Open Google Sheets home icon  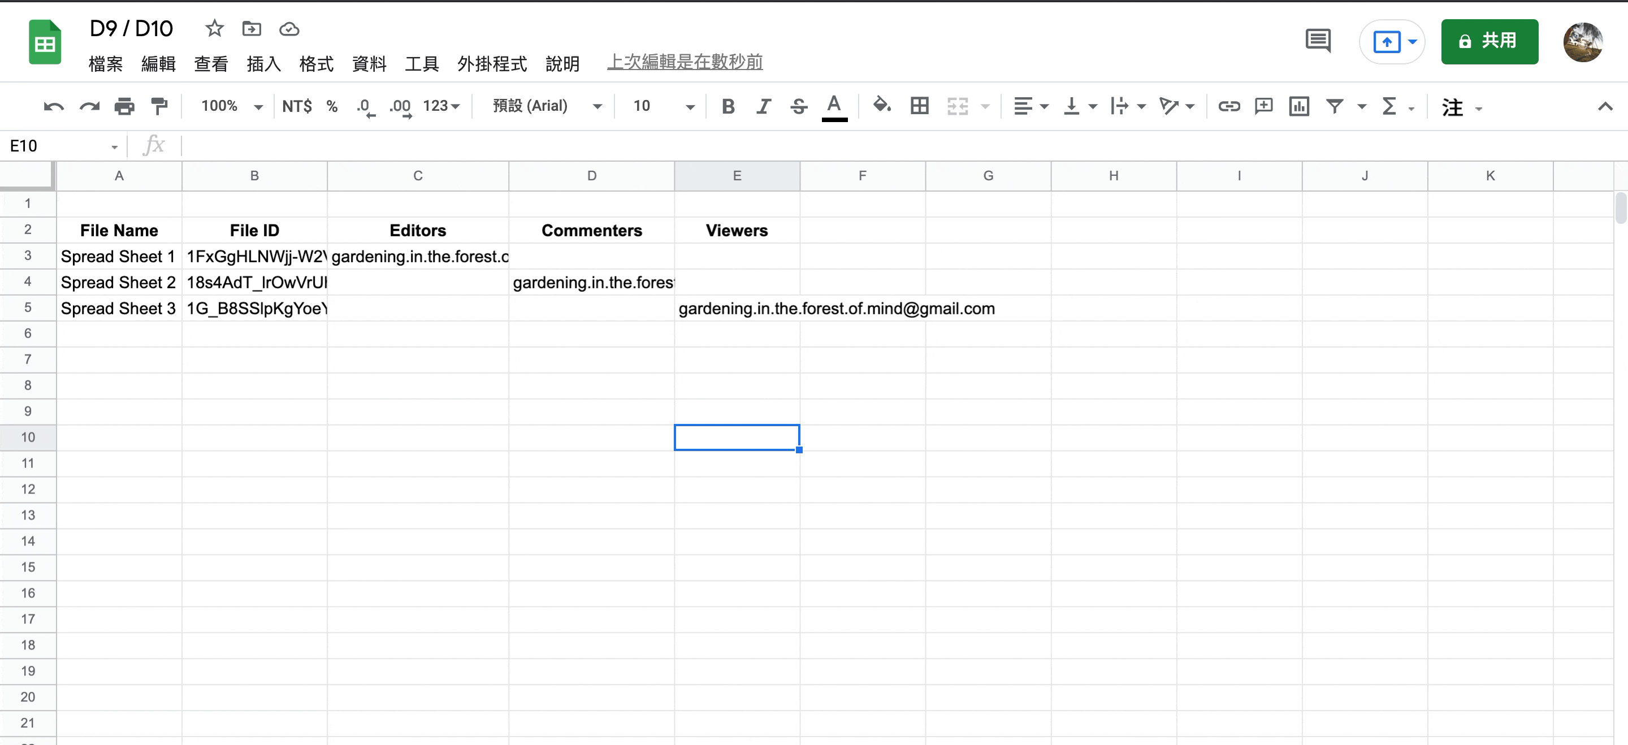click(x=45, y=42)
